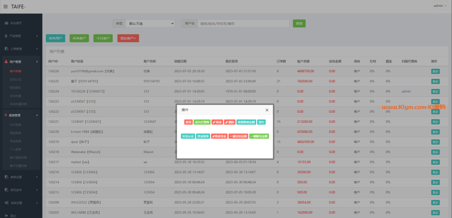Click the yen icon for 报表管理
Image resolution: width=452 pixels, height=218 pixels.
[6, 115]
